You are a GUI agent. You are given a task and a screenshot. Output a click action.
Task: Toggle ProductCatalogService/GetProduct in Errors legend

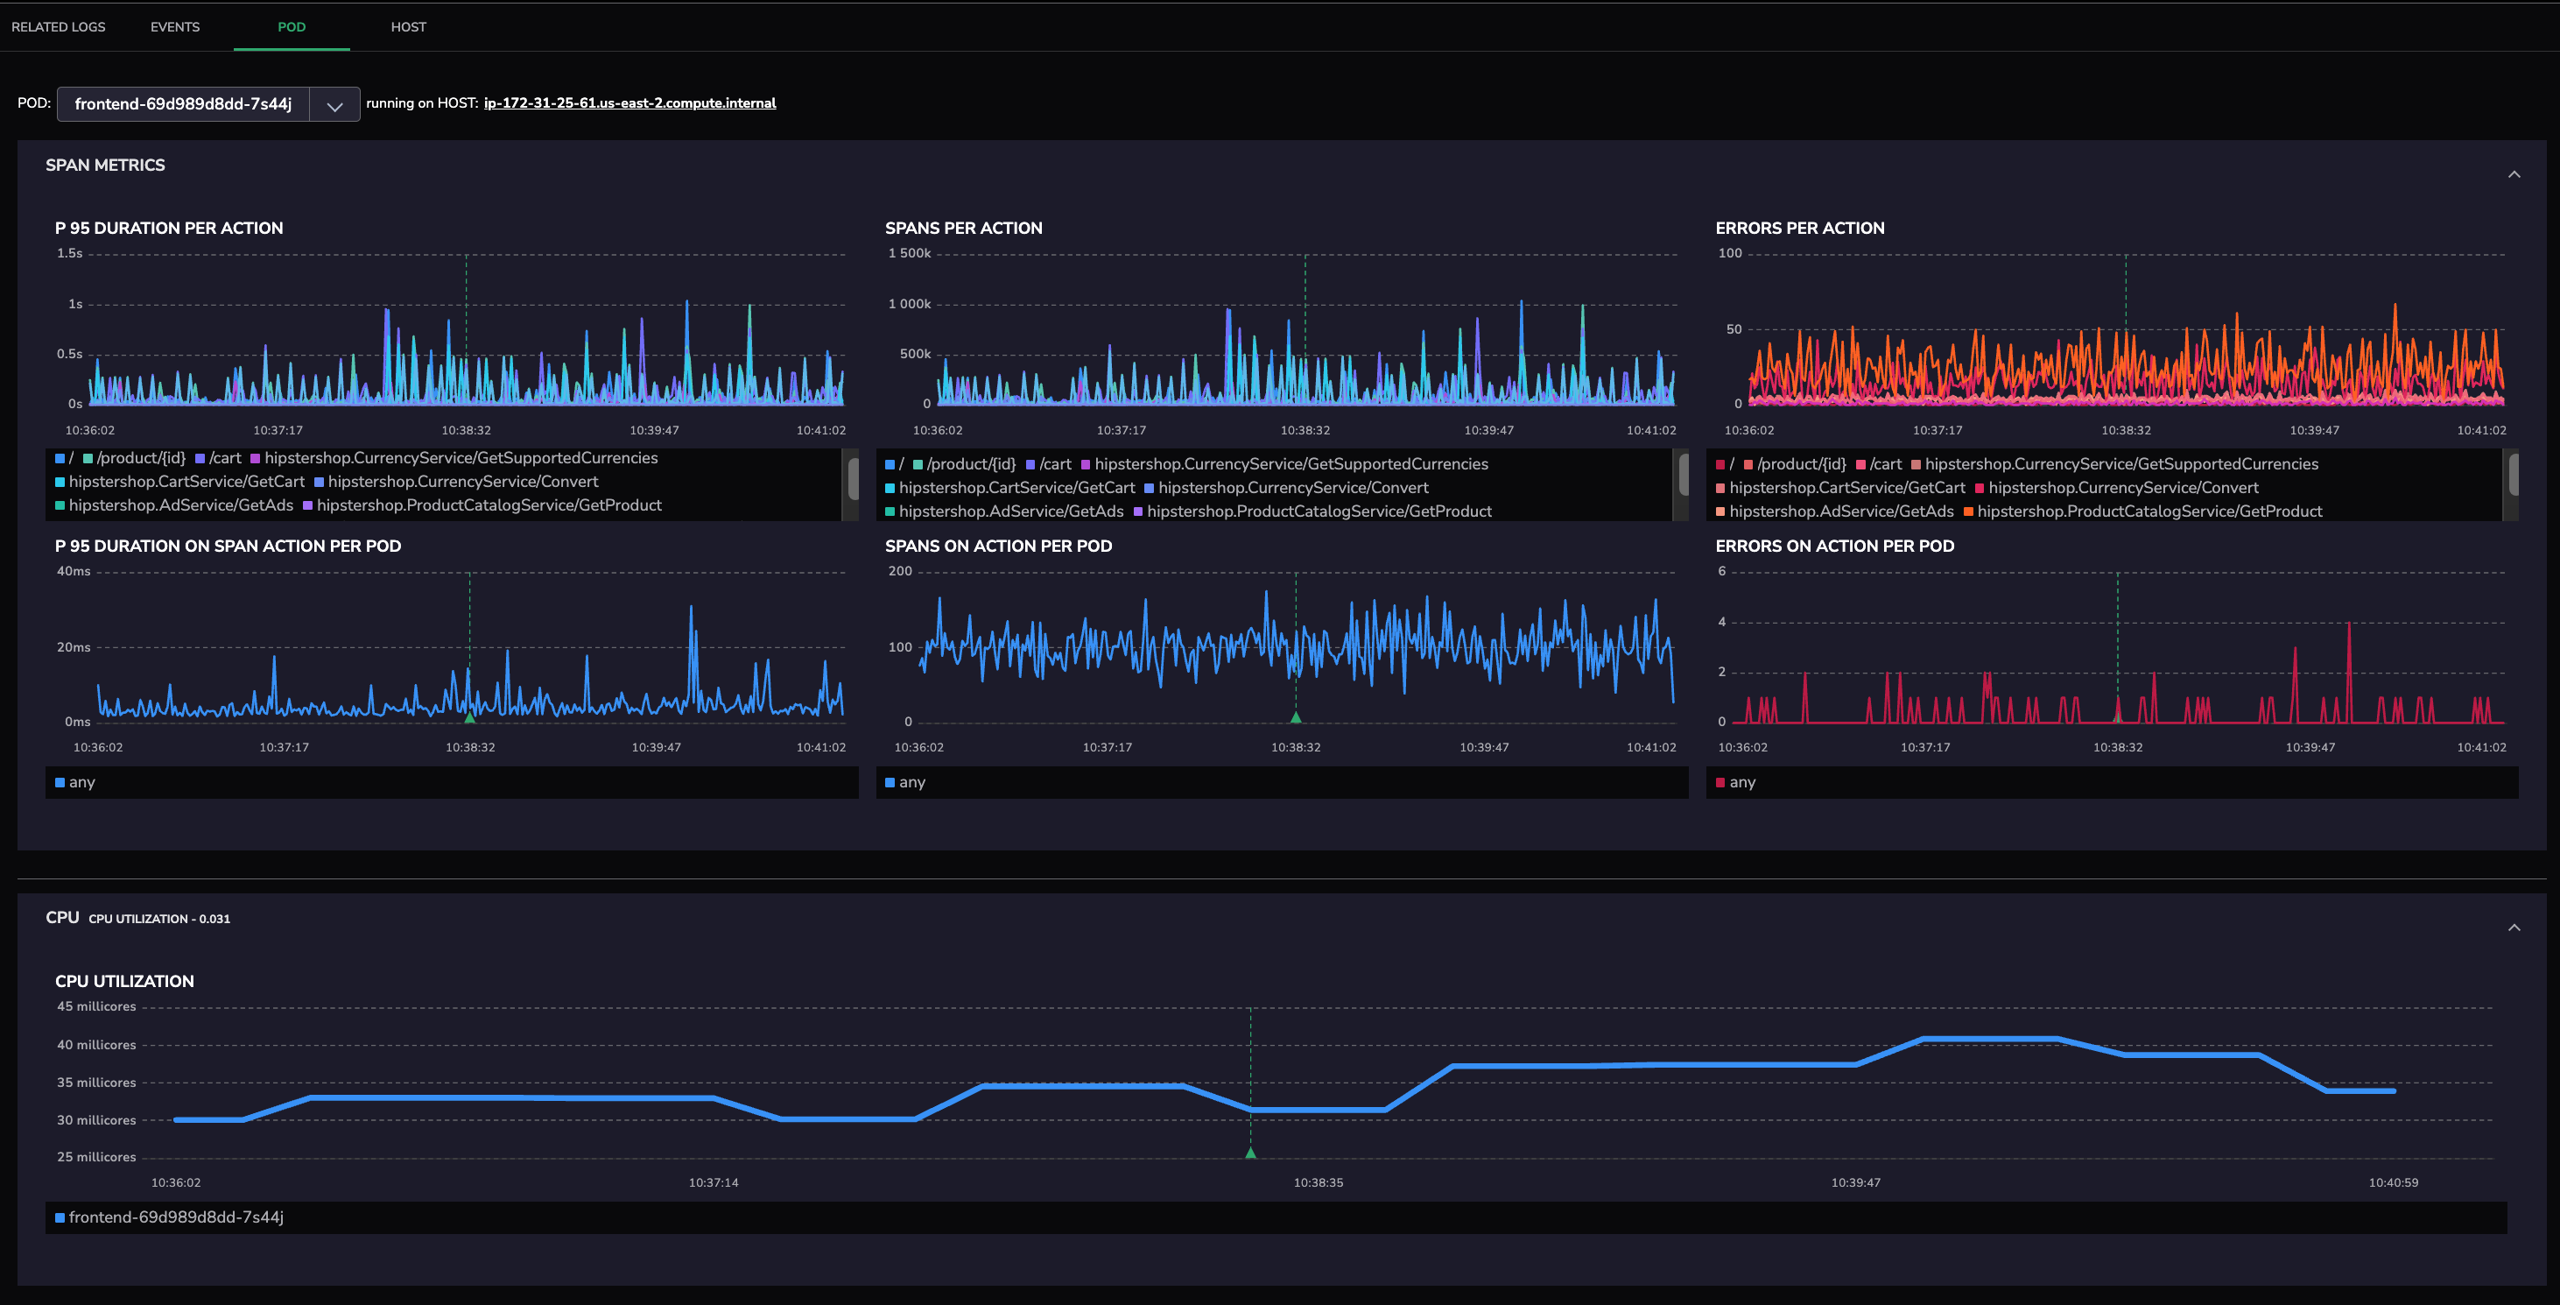(2149, 511)
